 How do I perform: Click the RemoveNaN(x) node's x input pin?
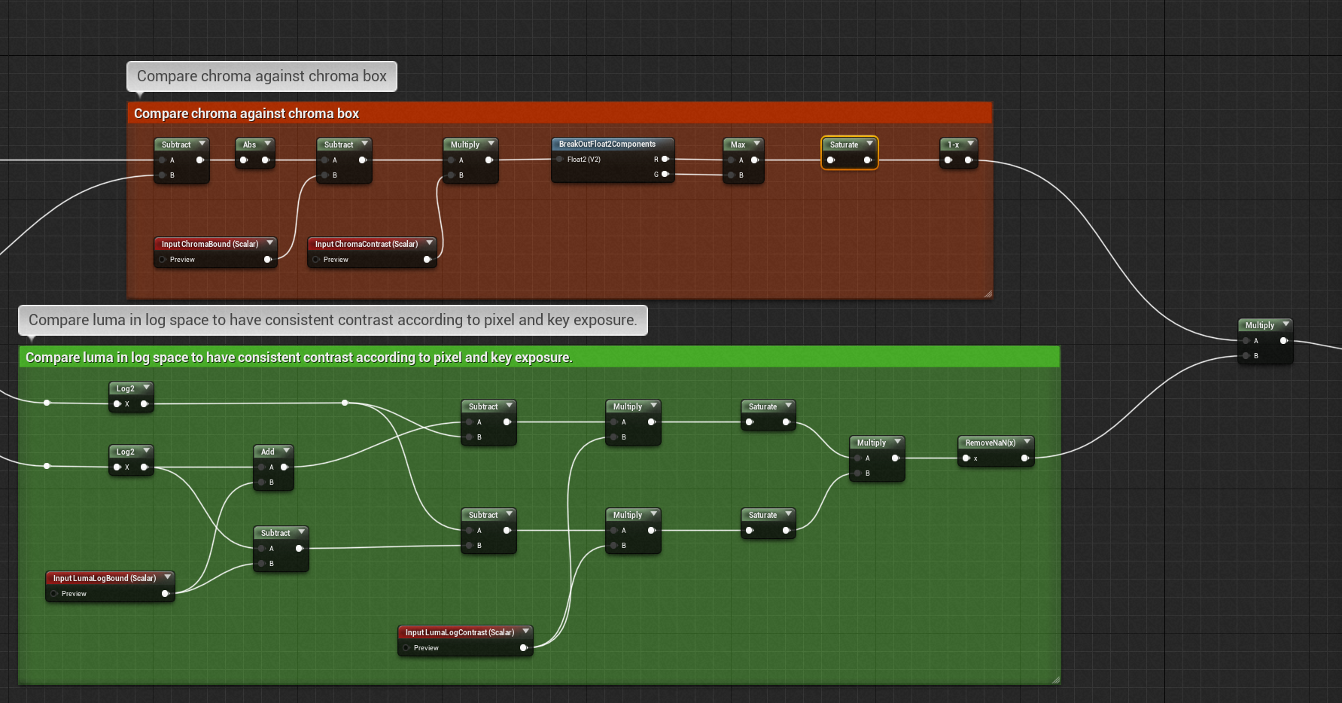tap(966, 458)
